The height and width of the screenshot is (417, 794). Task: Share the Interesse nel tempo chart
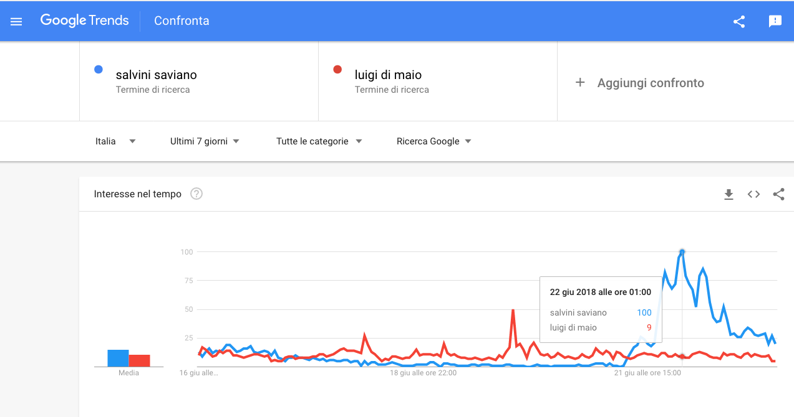[x=778, y=194]
